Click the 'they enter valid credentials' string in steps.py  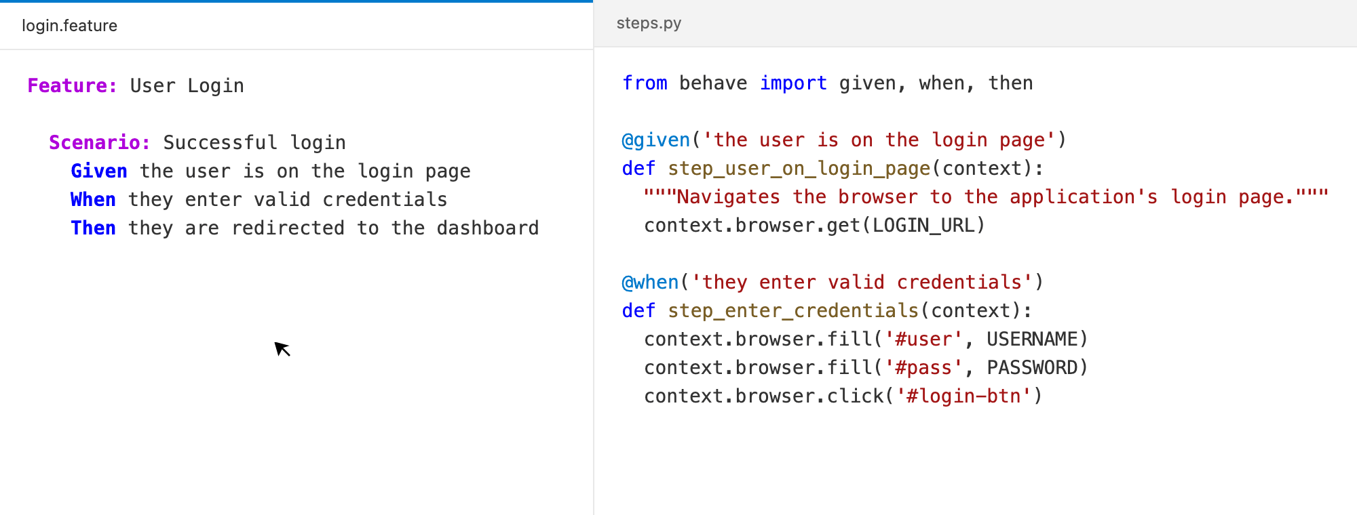pyautogui.click(x=862, y=282)
